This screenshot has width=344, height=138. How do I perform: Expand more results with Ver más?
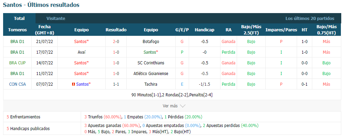(x=174, y=106)
